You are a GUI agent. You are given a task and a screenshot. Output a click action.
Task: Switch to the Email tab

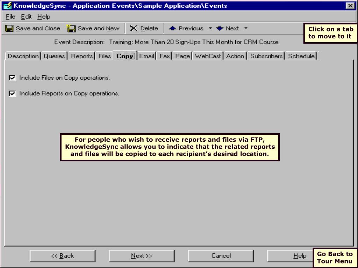146,56
